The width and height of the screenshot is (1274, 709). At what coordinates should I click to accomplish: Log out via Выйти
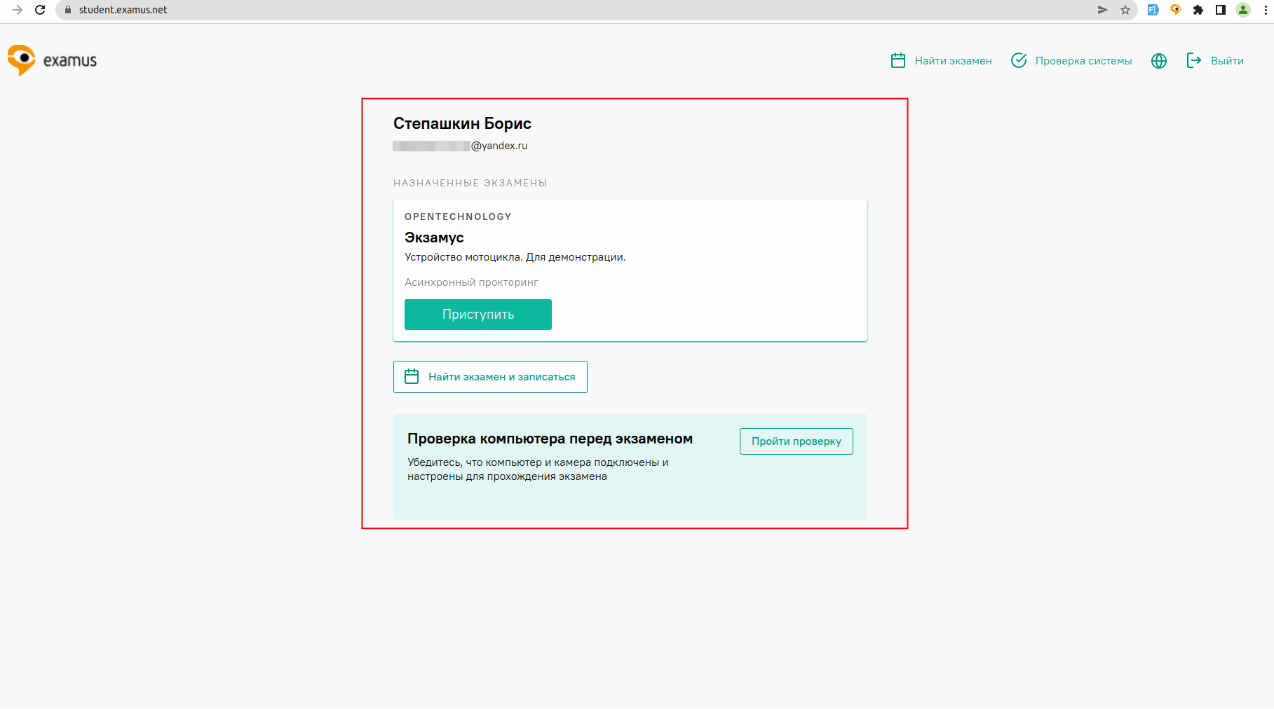tap(1215, 61)
